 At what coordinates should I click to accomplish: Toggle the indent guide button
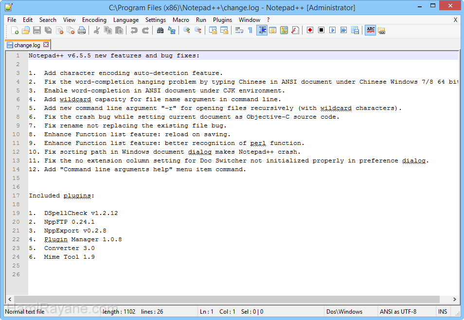[x=262, y=30]
